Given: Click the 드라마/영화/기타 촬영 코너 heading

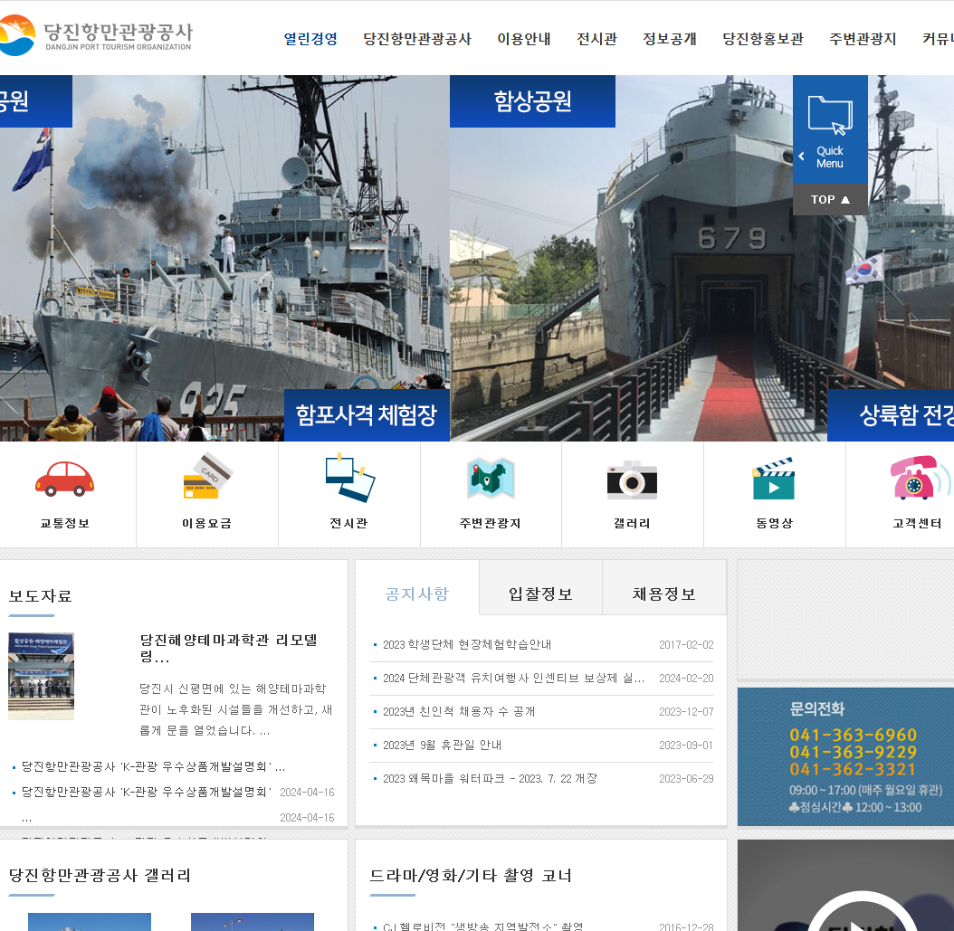Looking at the screenshot, I should pyautogui.click(x=471, y=876).
